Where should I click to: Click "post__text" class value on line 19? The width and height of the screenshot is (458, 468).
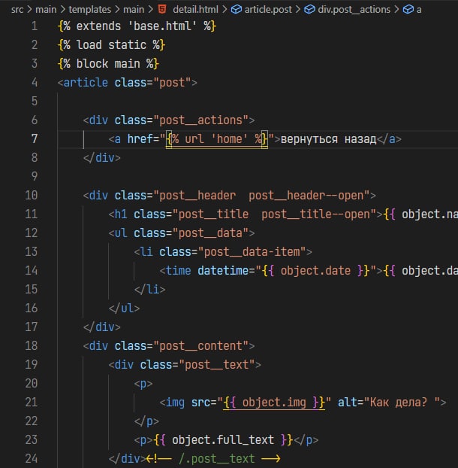(x=217, y=364)
